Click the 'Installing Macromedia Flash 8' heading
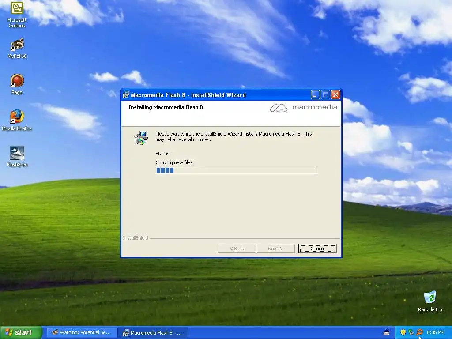This screenshot has width=452, height=339. point(166,107)
